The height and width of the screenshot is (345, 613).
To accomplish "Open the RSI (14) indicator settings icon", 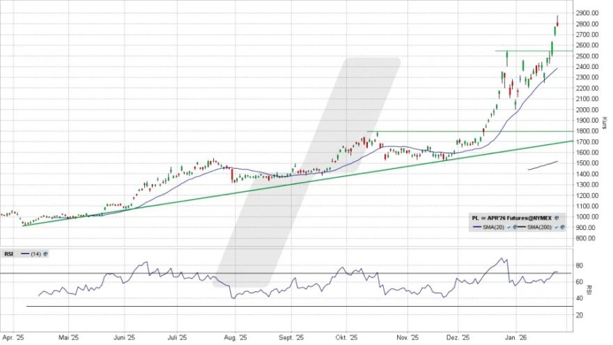I will coord(46,254).
